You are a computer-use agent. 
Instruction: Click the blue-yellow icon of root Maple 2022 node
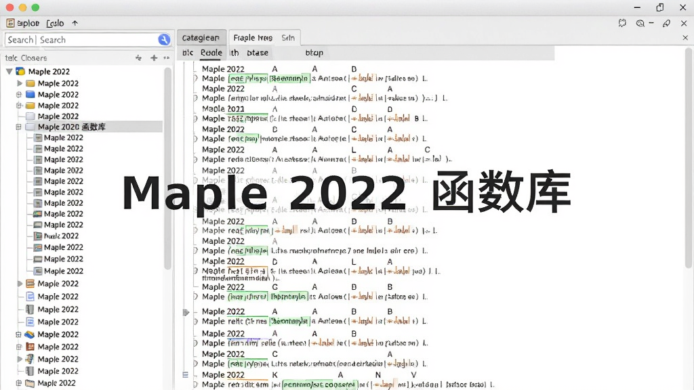(x=20, y=71)
